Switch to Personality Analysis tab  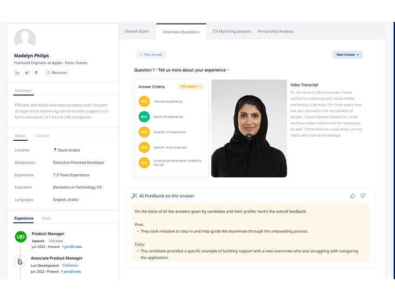point(276,31)
